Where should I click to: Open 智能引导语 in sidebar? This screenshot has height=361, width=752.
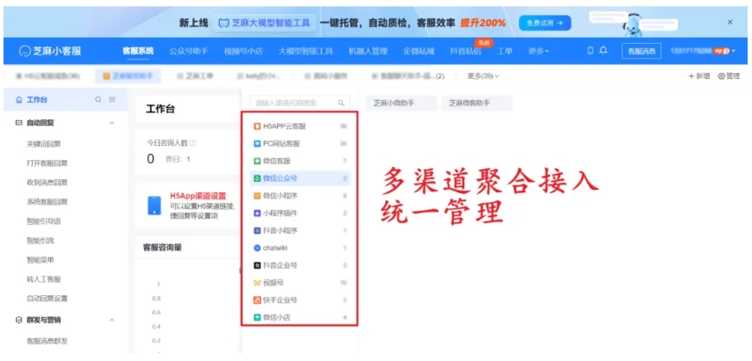[44, 221]
